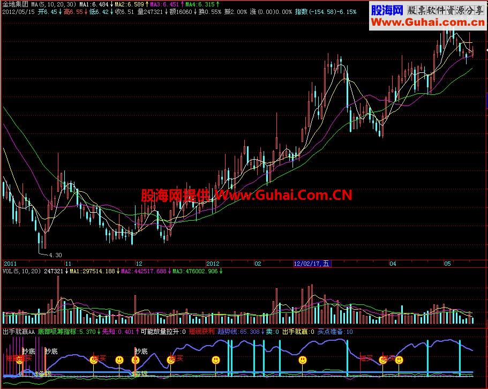Click the 05 month label on the time axis

point(447,264)
